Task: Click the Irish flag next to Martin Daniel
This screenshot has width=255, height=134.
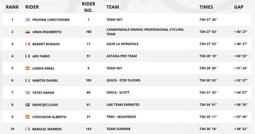Action: (x=27, y=80)
